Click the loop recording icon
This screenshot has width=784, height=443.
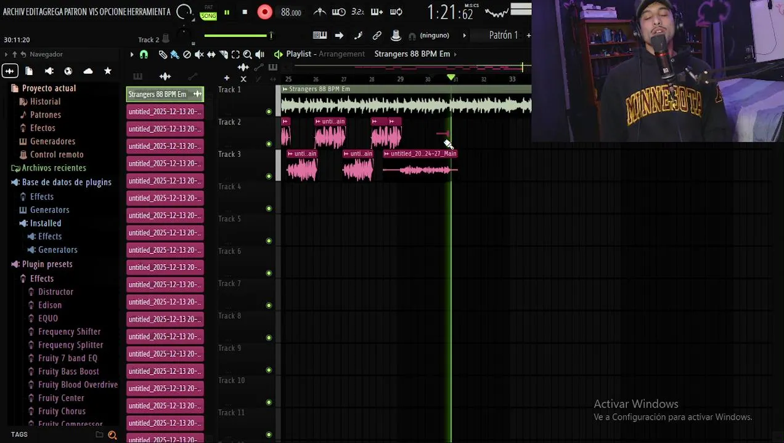396,12
